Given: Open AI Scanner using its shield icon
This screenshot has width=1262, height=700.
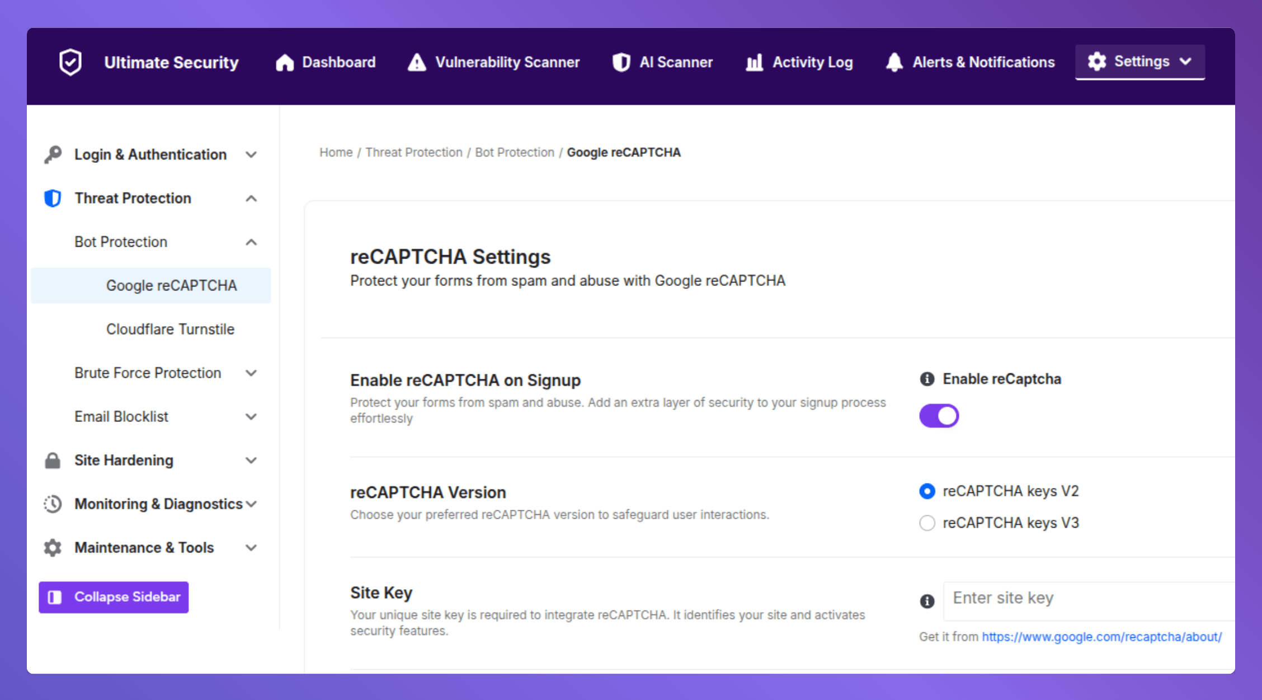Looking at the screenshot, I should (621, 62).
